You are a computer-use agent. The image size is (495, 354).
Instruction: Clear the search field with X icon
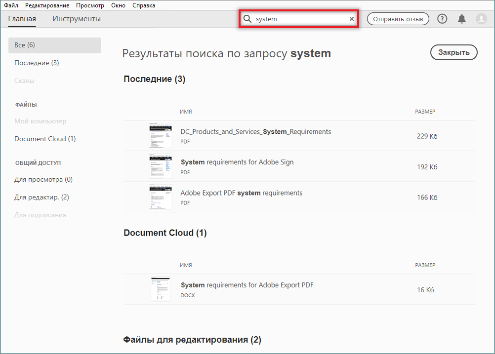(351, 19)
